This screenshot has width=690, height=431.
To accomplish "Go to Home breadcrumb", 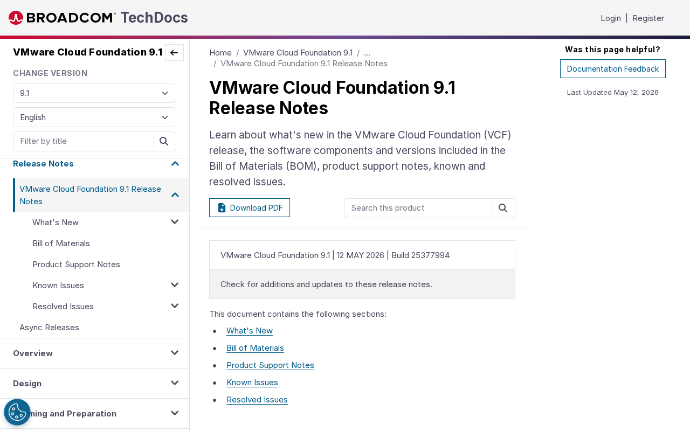I will coord(220,53).
